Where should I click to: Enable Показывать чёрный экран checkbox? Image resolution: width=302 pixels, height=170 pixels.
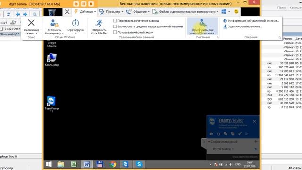[x=115, y=32]
